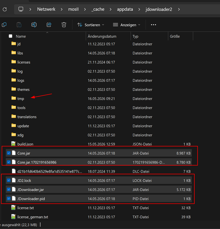Open the three-dots more options menu
The height and width of the screenshot is (229, 220).
pos(153,25)
